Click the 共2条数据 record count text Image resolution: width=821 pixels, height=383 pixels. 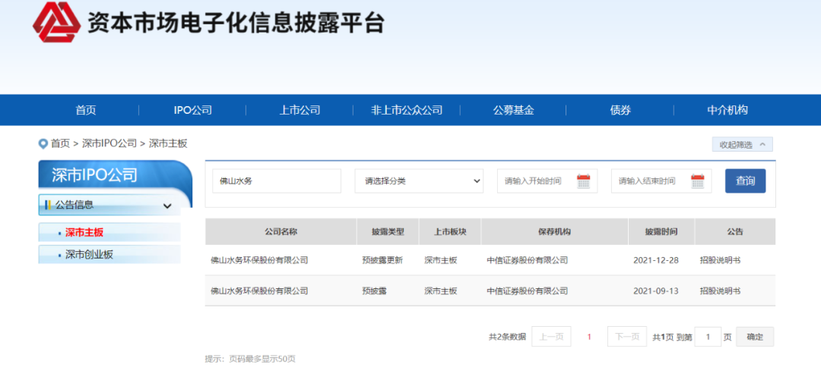(x=507, y=337)
